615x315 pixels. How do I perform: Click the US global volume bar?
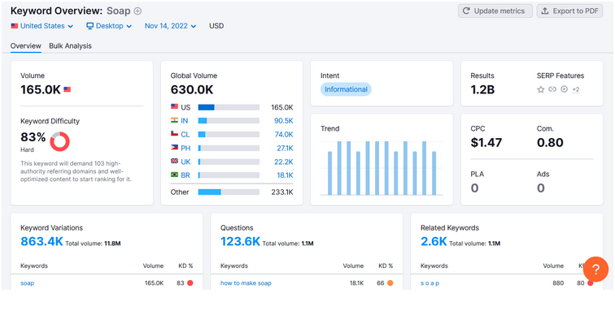(229, 107)
